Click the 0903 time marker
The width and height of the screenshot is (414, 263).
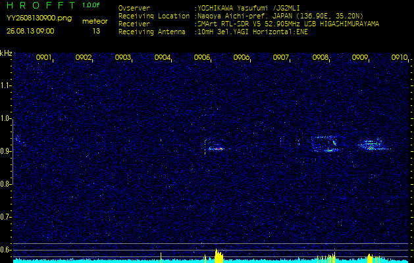(x=122, y=57)
